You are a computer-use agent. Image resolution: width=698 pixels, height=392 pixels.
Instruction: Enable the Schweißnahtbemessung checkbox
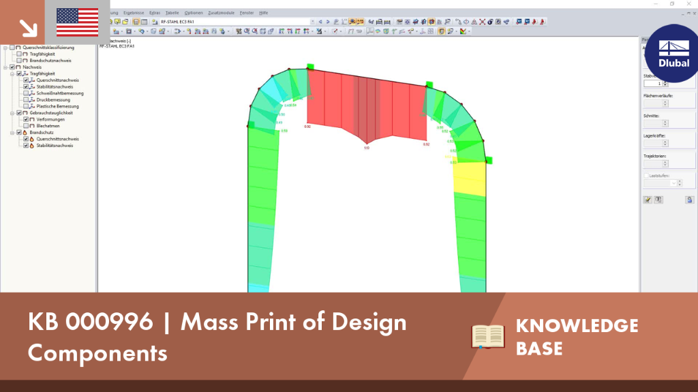[26, 93]
